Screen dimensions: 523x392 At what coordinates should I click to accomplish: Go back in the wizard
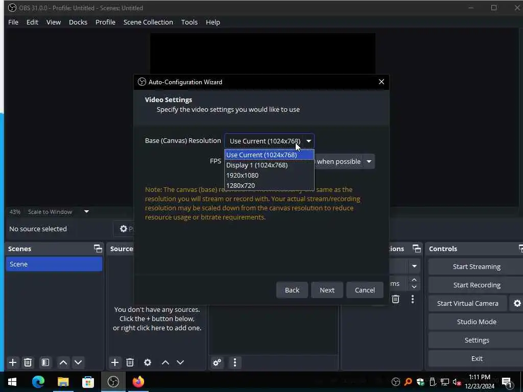[292, 290]
